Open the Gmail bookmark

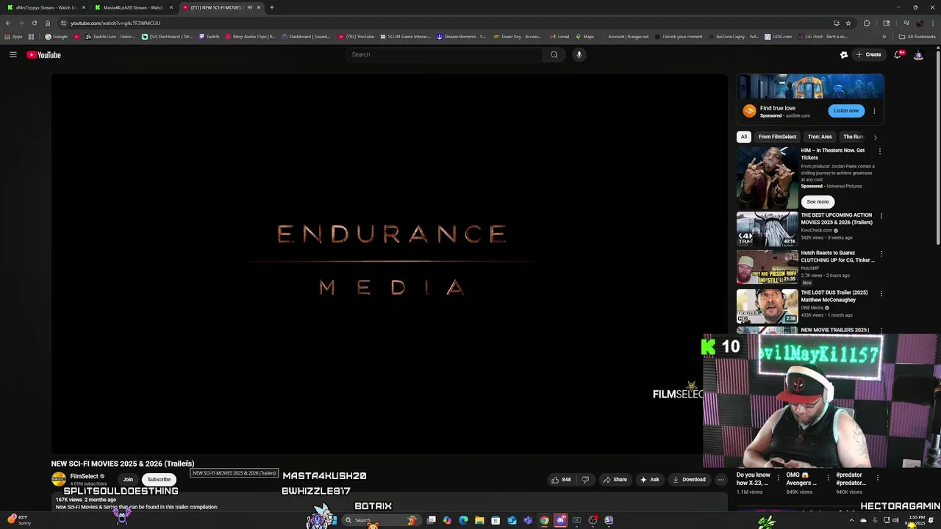click(559, 37)
